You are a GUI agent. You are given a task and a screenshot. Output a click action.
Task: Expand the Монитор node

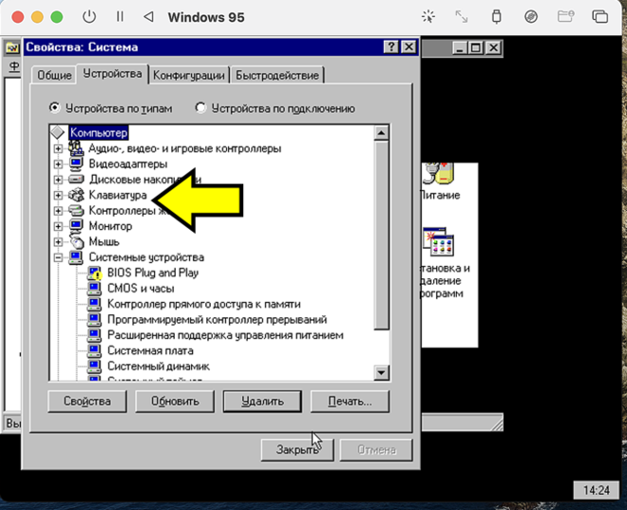tap(58, 226)
